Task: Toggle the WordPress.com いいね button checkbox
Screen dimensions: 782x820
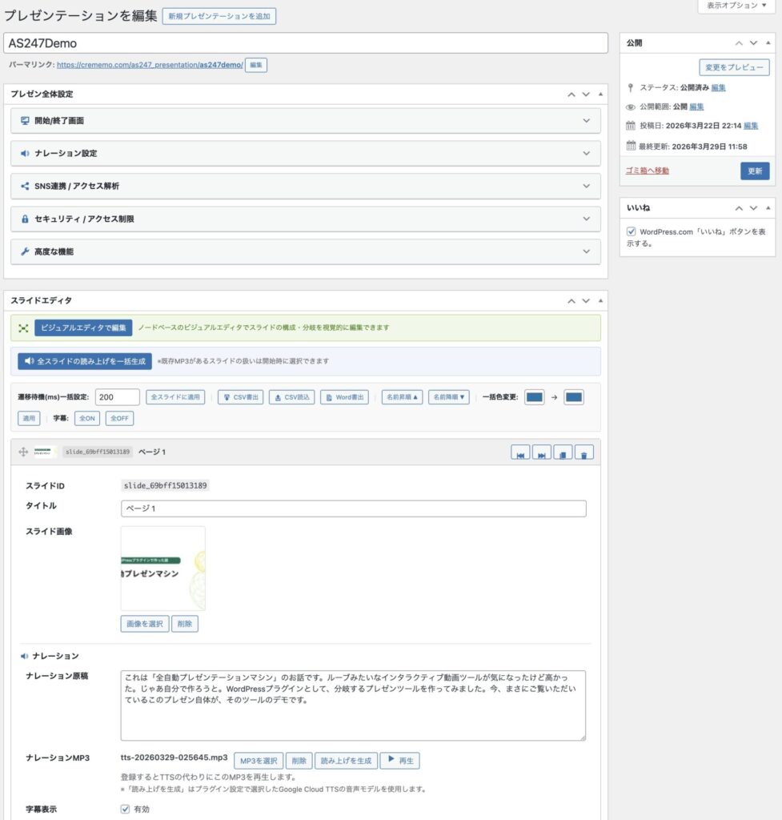Action: pos(632,232)
